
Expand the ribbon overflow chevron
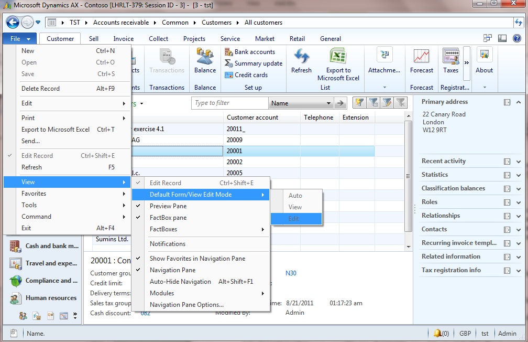[x=467, y=63]
